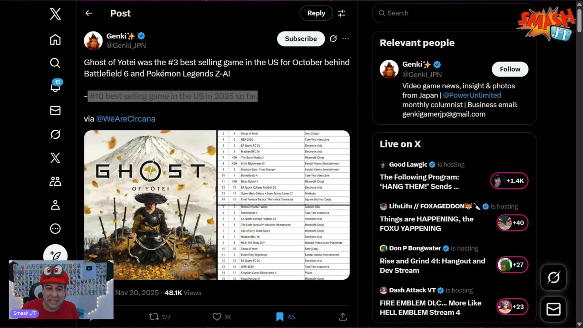
Task: Open Communities icon in sidebar
Action: [x=55, y=181]
